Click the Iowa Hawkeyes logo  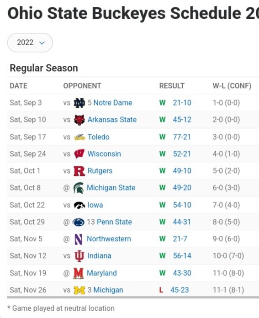79,205
